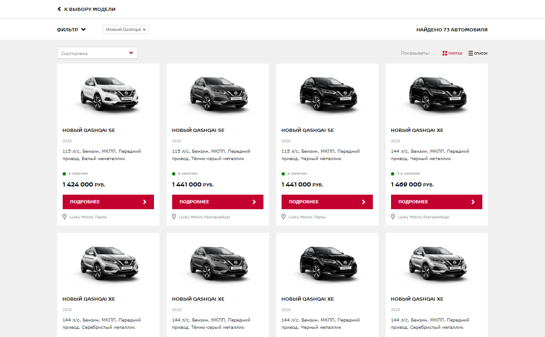Go back via the arrow beside К выбору модели

(59, 9)
